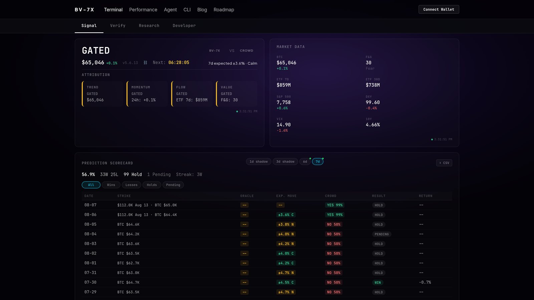Click the ETF 30D $738M value
Viewport: 534px width, 300px height.
coord(373,85)
